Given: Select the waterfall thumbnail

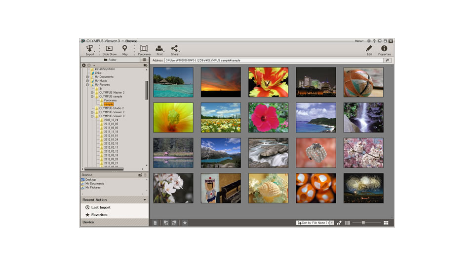Looking at the screenshot, I should (363, 118).
